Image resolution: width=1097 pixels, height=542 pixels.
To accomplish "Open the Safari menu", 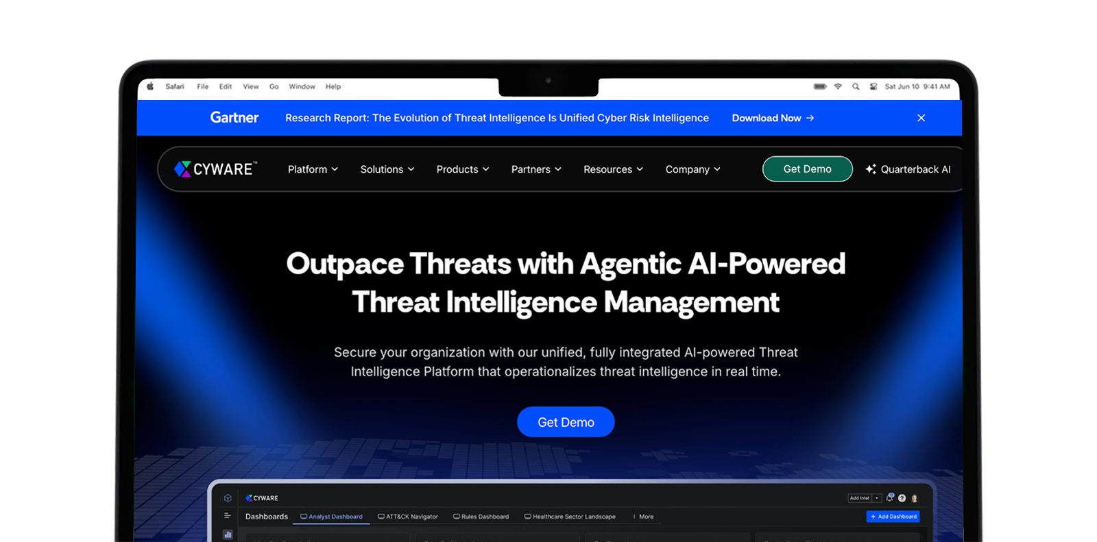I will tap(175, 86).
